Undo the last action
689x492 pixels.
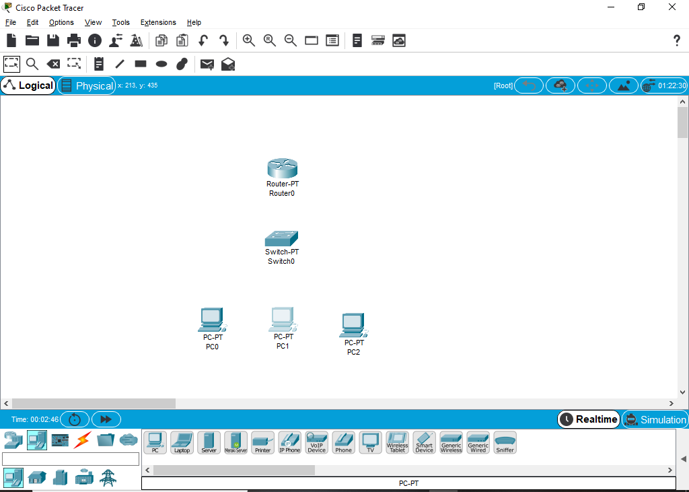coord(203,40)
